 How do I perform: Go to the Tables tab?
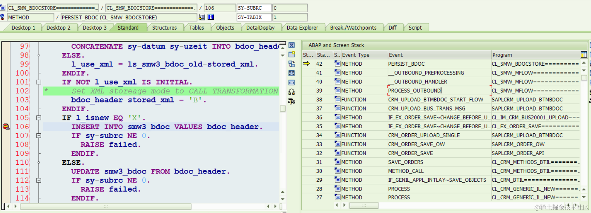click(197, 28)
